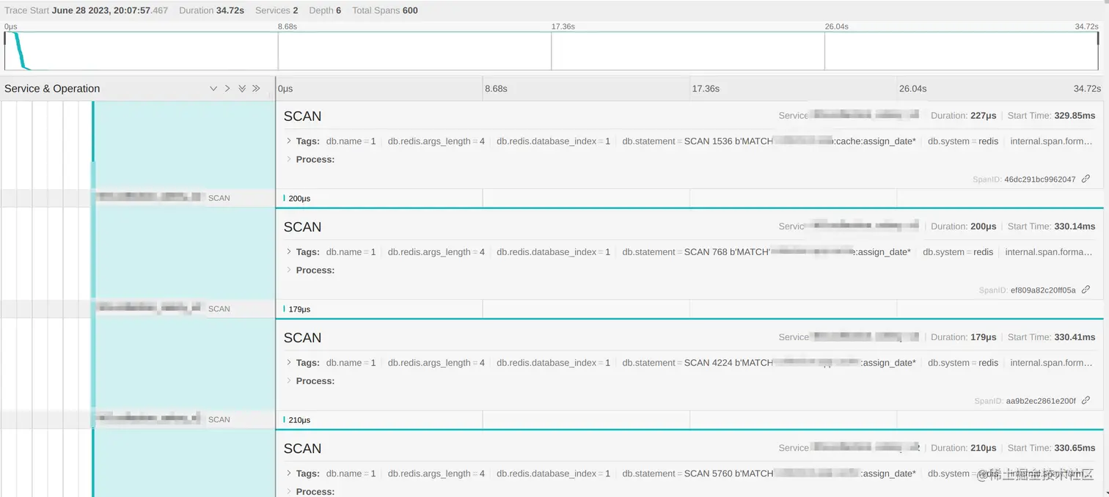The width and height of the screenshot is (1109, 497).
Task: Click the 8.68s tick in the minimap ruler
Action: pos(287,26)
